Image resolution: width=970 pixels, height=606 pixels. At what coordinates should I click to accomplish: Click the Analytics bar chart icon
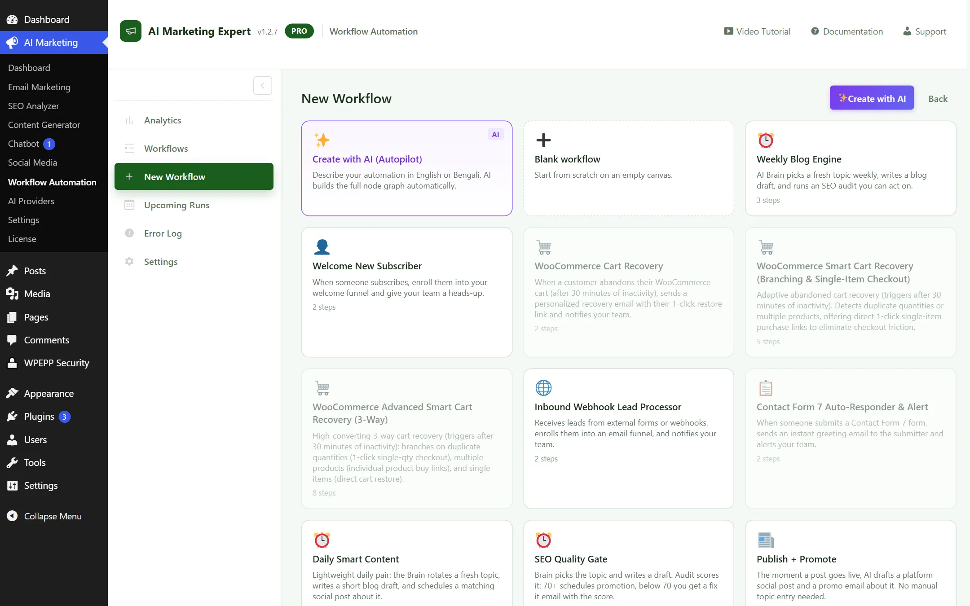[129, 120]
